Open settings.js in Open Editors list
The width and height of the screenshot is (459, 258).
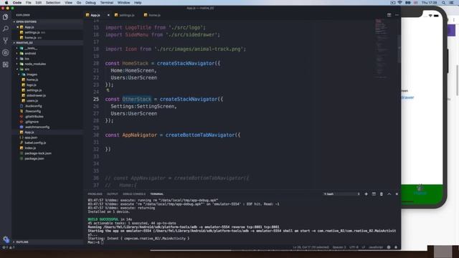pyautogui.click(x=32, y=32)
